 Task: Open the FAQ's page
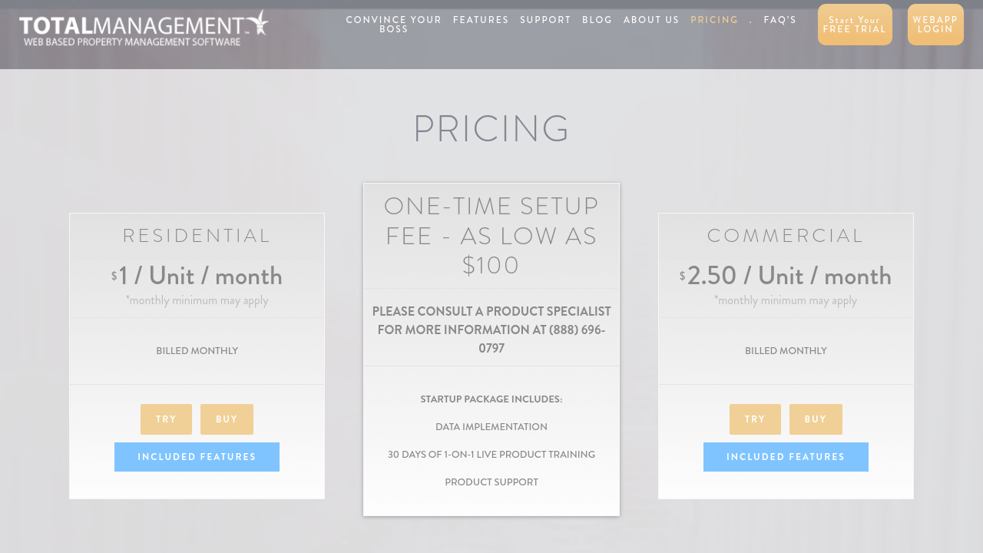point(779,20)
